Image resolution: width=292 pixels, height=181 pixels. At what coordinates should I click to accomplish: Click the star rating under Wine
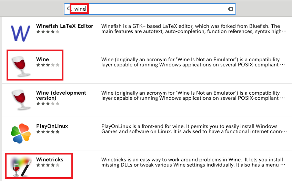coord(48,65)
